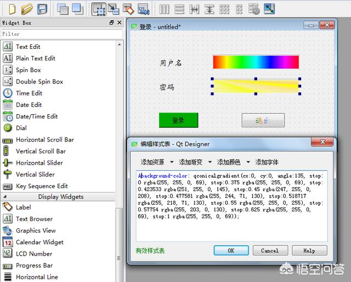
Task: Apply Lay Out Horizontally icon
Action: 165,9
